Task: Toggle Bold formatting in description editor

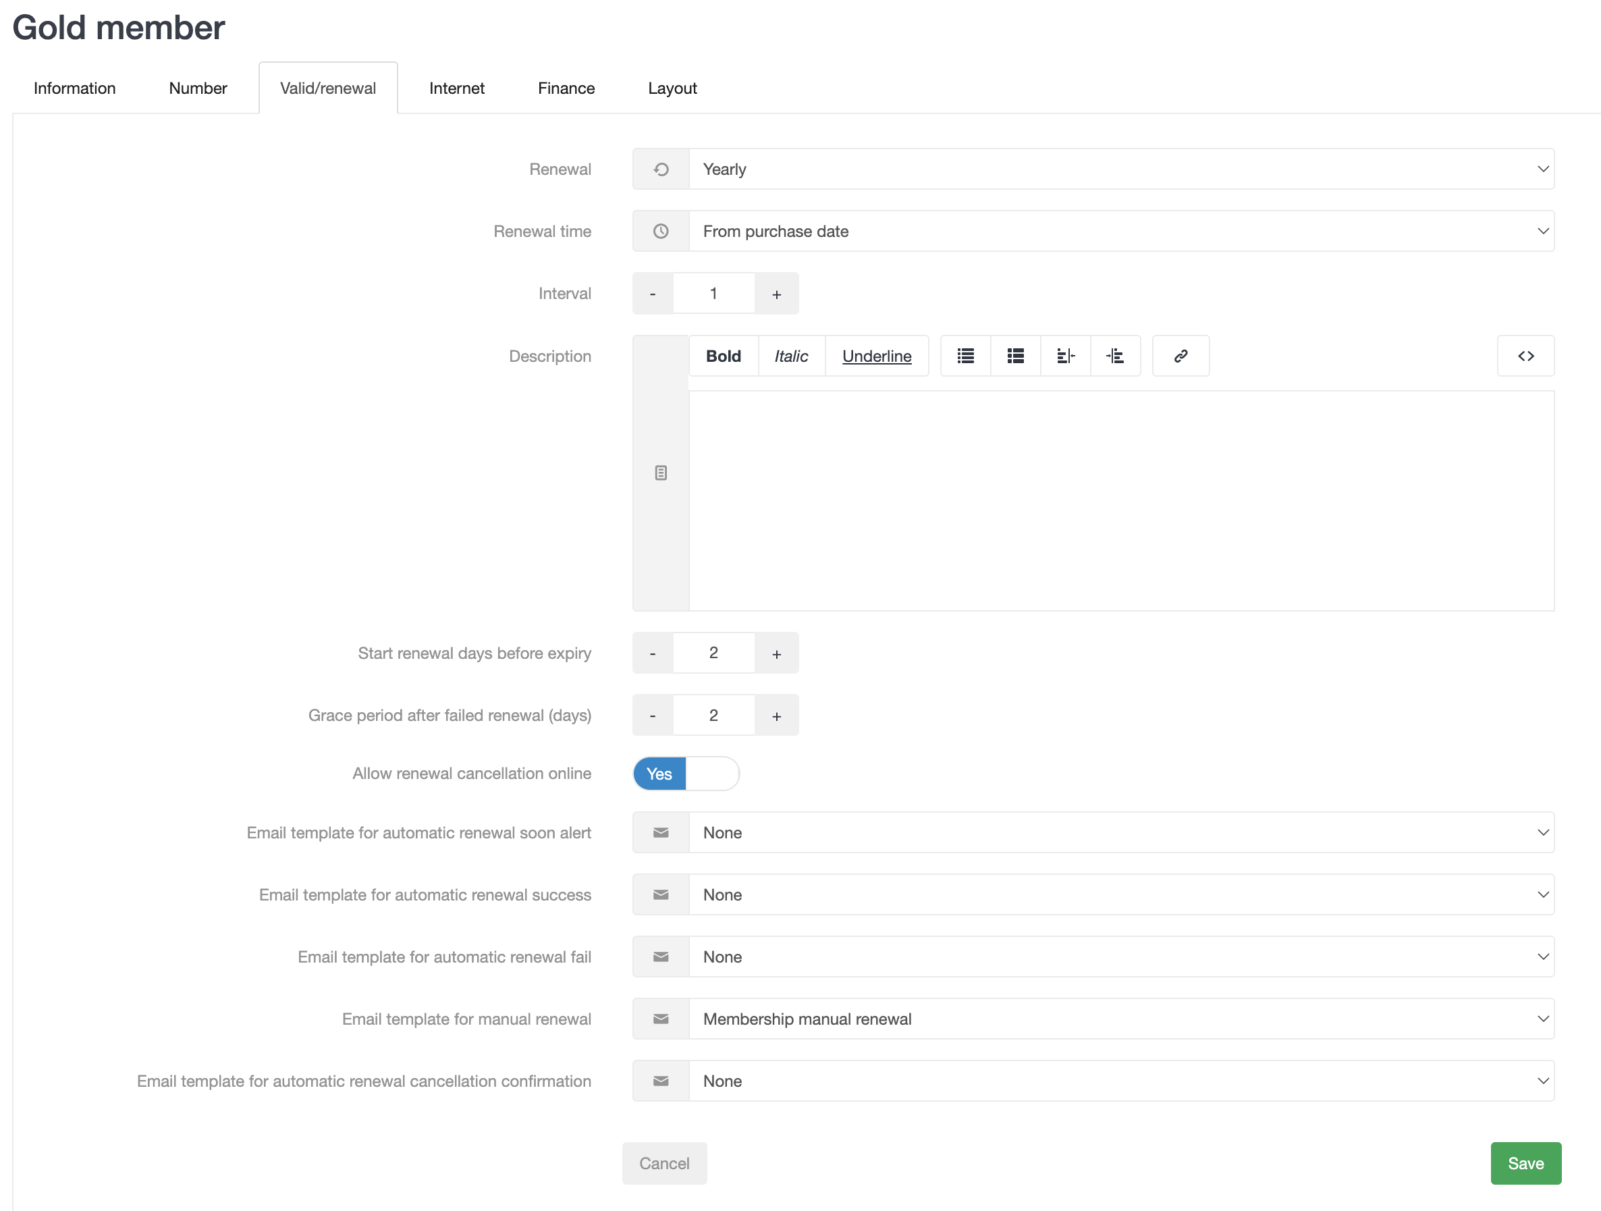Action: click(722, 356)
